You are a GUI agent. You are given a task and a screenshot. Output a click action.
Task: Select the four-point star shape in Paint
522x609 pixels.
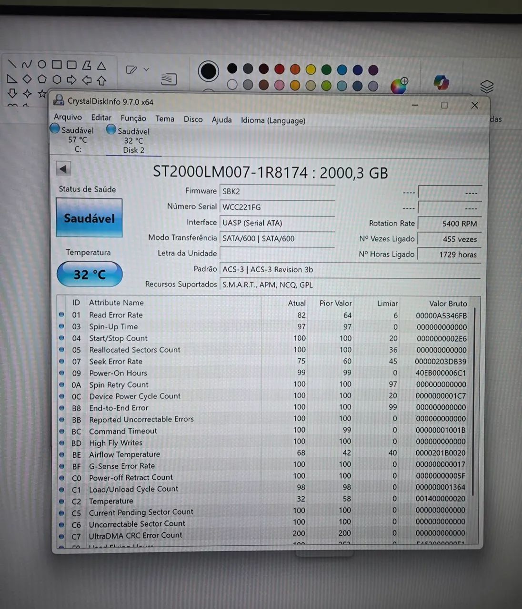(27, 93)
